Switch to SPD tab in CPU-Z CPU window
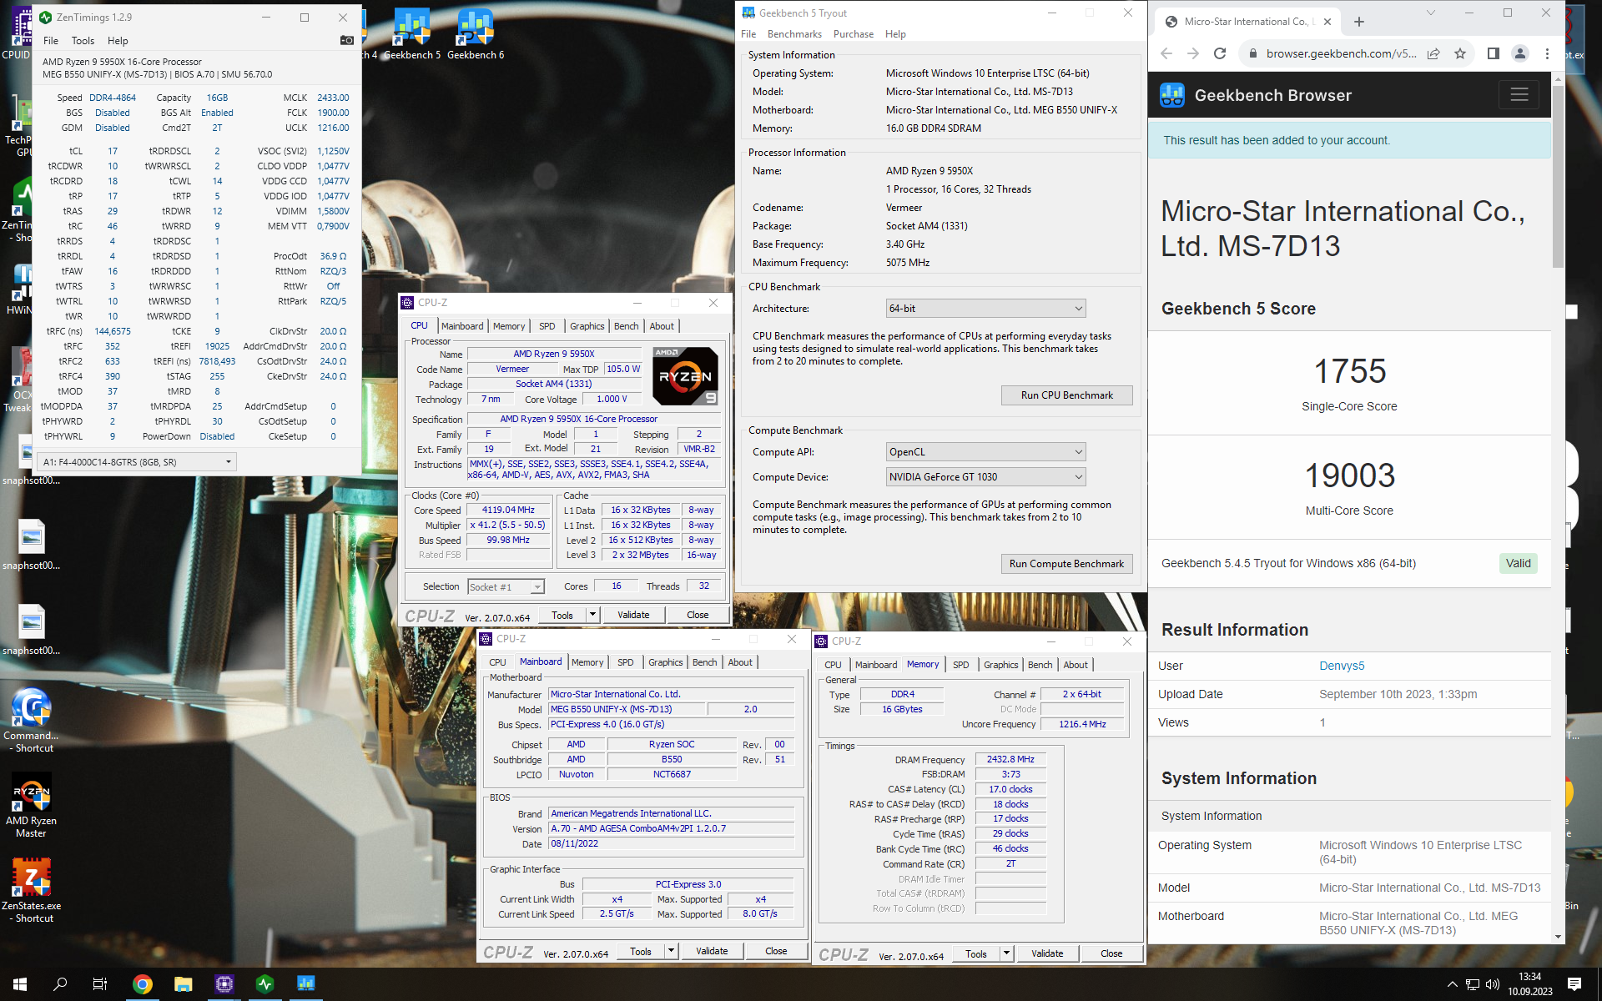Screen dimensions: 1602x1001 [x=547, y=326]
